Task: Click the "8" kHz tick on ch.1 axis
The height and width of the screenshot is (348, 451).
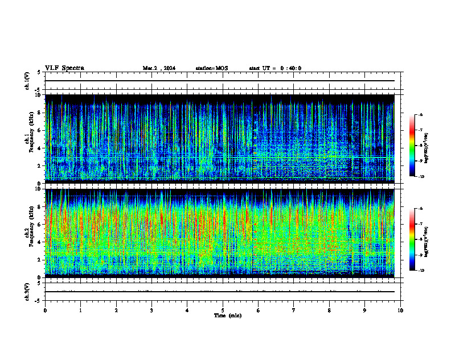Action: pyautogui.click(x=39, y=113)
